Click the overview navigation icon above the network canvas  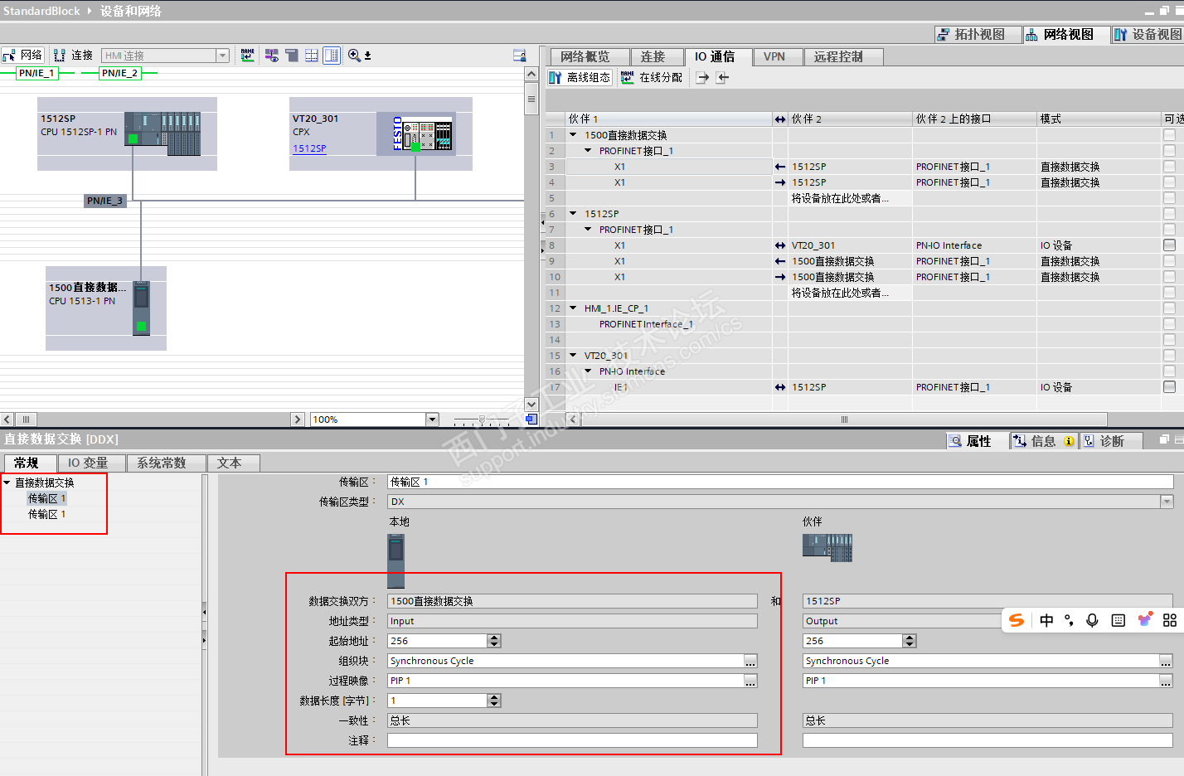[520, 56]
